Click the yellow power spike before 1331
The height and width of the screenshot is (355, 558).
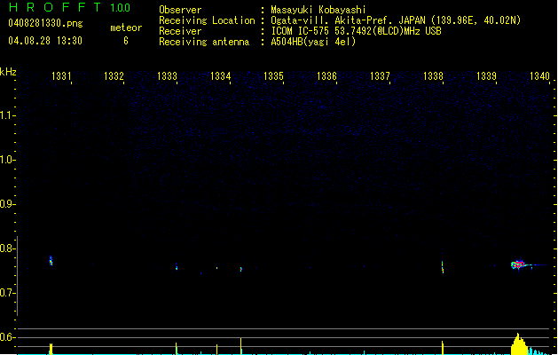pyautogui.click(x=51, y=349)
